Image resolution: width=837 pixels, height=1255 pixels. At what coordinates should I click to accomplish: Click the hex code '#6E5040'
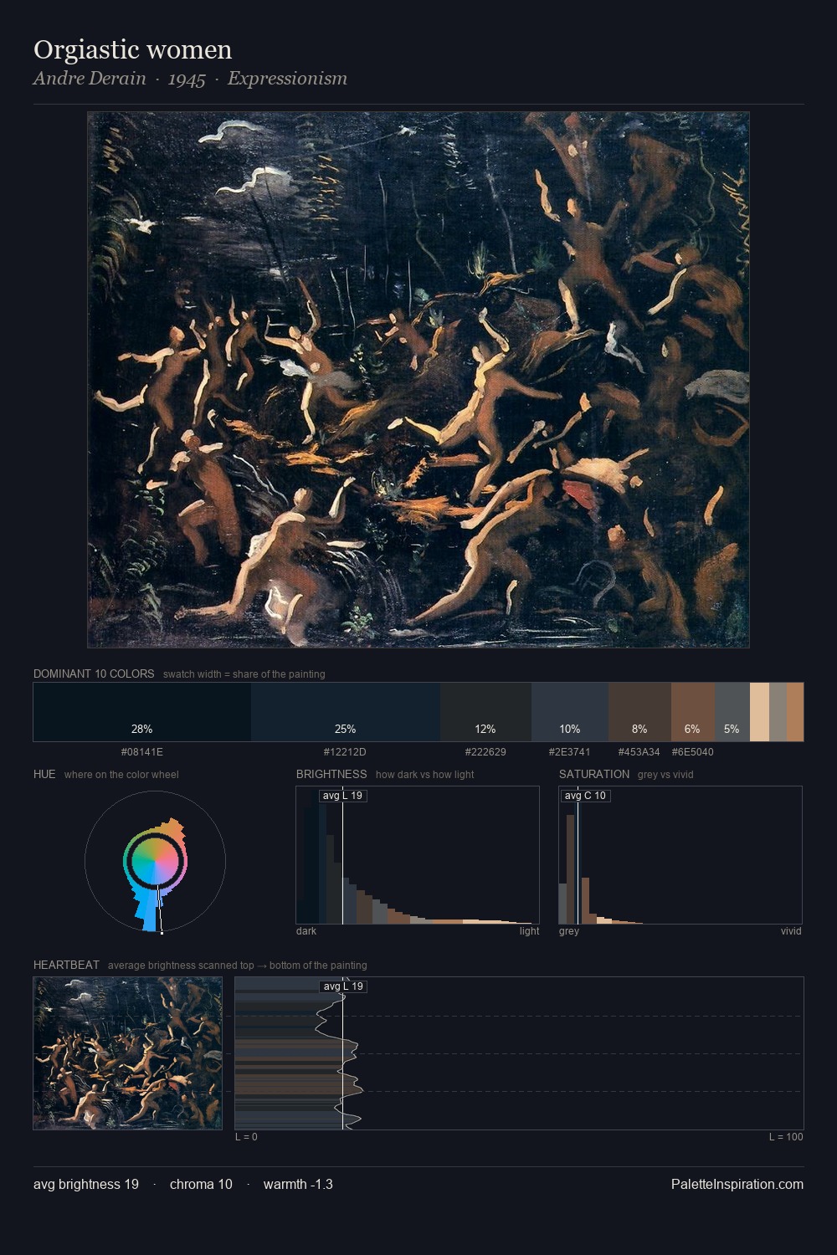692,751
